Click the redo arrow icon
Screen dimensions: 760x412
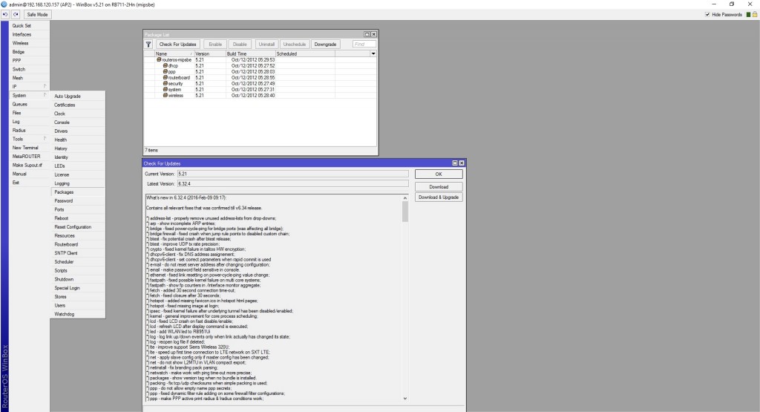[16, 14]
